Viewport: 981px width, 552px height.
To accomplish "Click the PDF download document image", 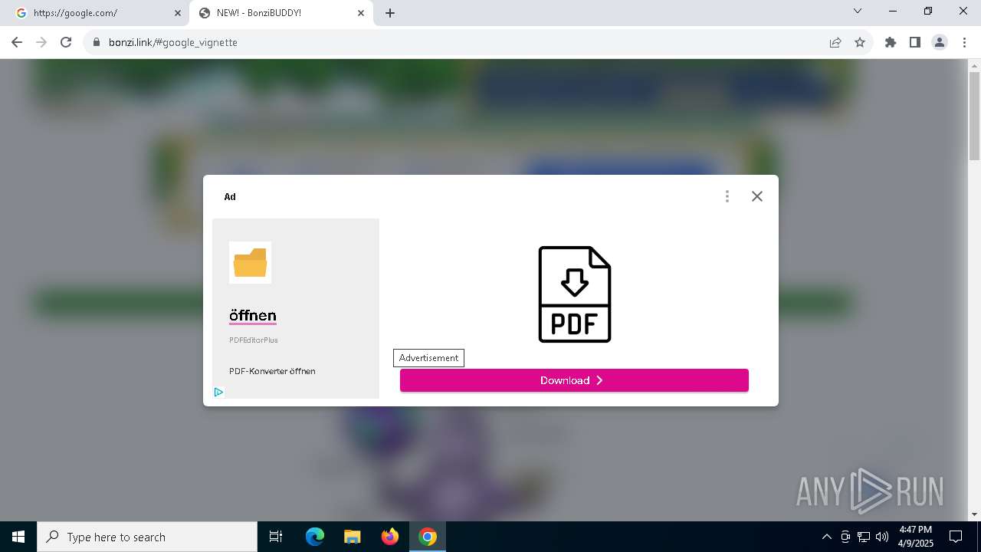I will click(x=575, y=294).
